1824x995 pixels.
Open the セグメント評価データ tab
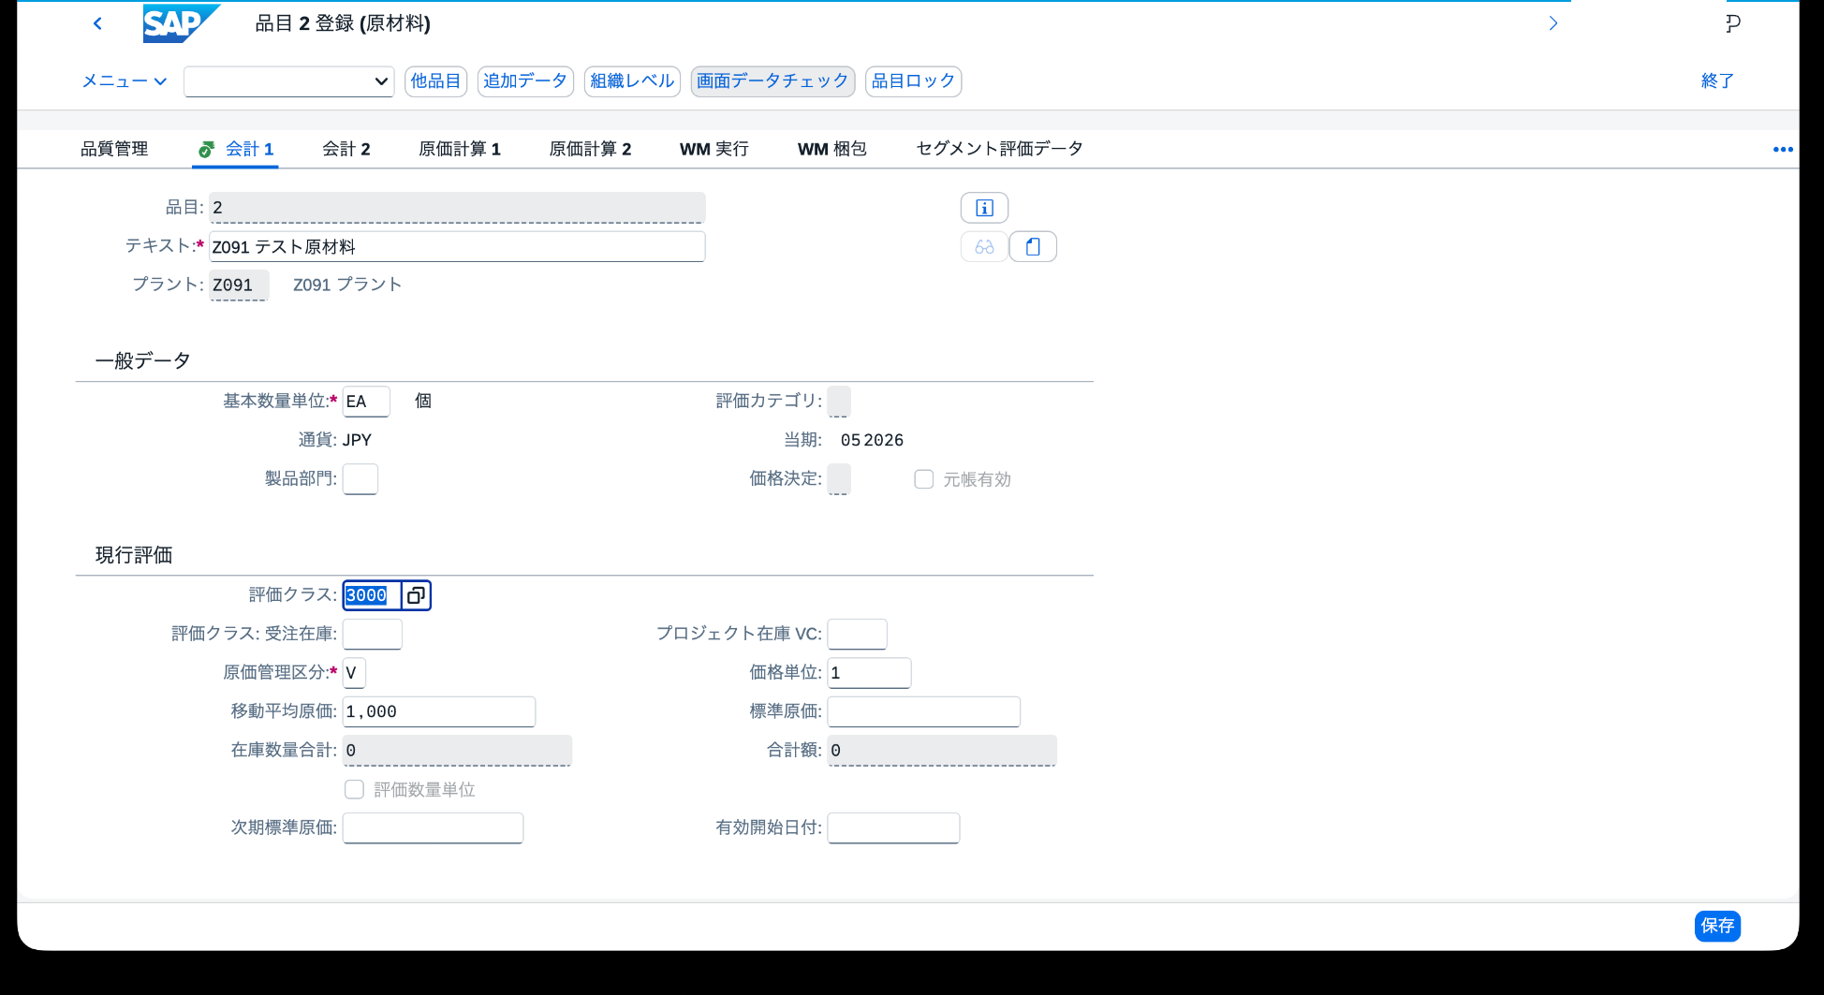[x=999, y=149]
